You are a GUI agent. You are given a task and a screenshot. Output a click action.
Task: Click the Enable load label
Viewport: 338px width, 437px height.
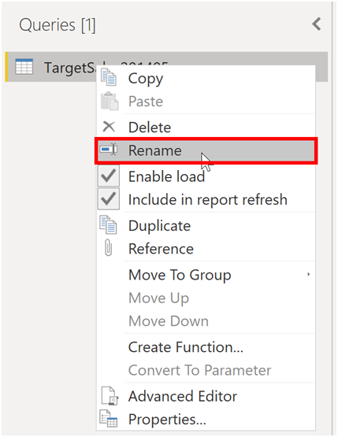click(x=167, y=176)
